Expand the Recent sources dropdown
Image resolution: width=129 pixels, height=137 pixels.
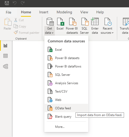point(107,26)
